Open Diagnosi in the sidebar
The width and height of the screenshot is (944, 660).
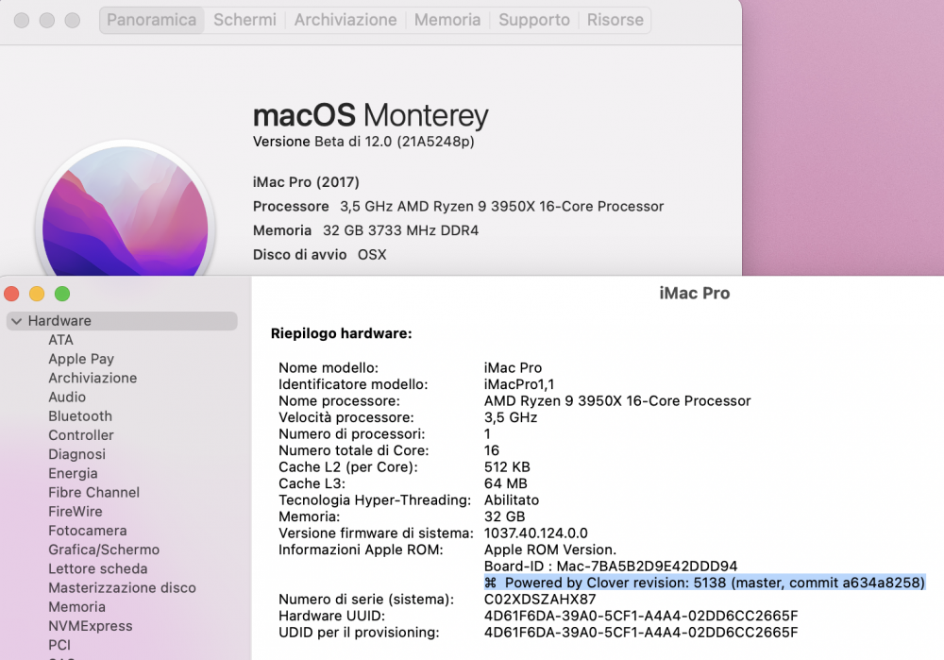tap(77, 455)
